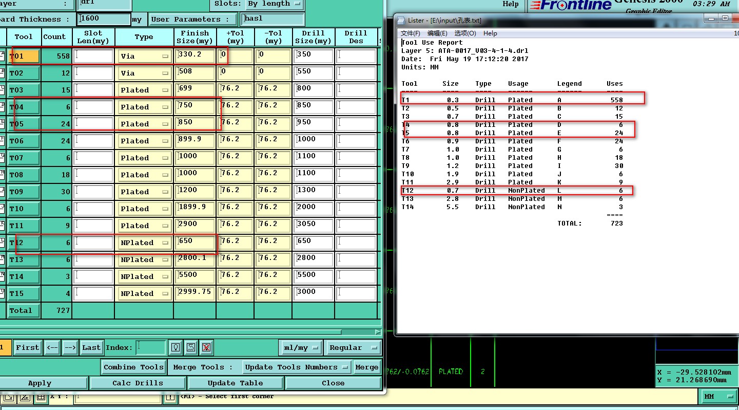The height and width of the screenshot is (410, 739).
Task: Select tool button T01
Action: point(24,56)
